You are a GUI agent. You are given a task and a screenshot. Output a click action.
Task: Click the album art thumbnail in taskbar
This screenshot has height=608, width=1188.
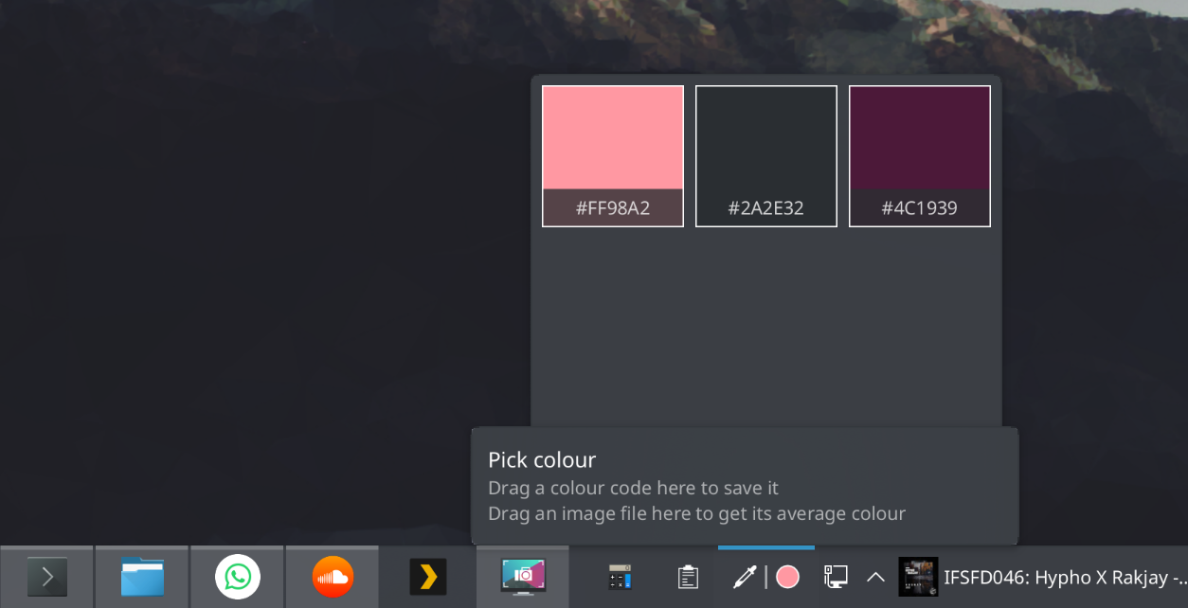click(918, 577)
